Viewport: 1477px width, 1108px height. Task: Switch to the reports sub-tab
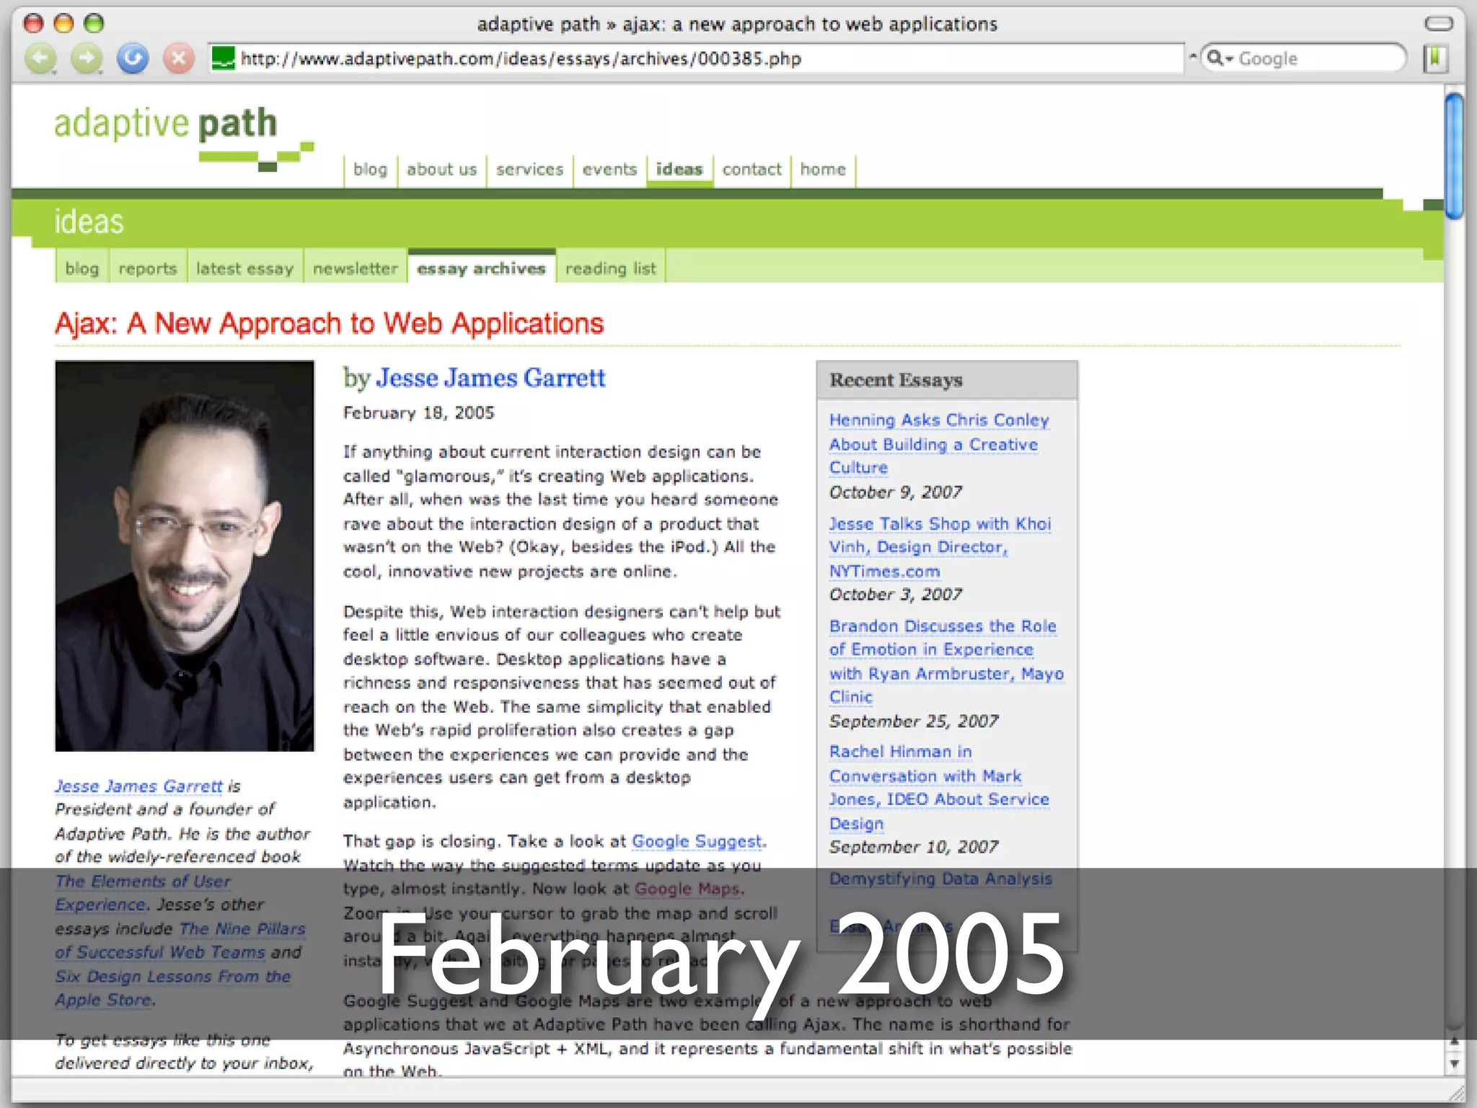(148, 268)
